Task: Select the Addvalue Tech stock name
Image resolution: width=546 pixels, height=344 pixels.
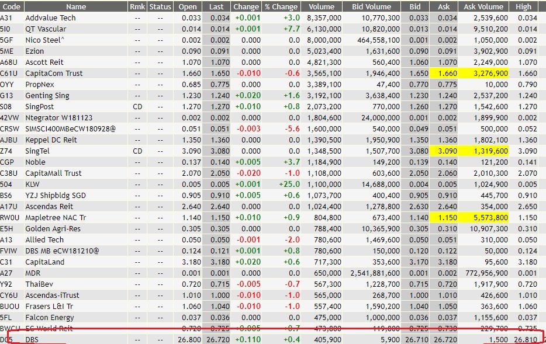Action: click(x=50, y=18)
